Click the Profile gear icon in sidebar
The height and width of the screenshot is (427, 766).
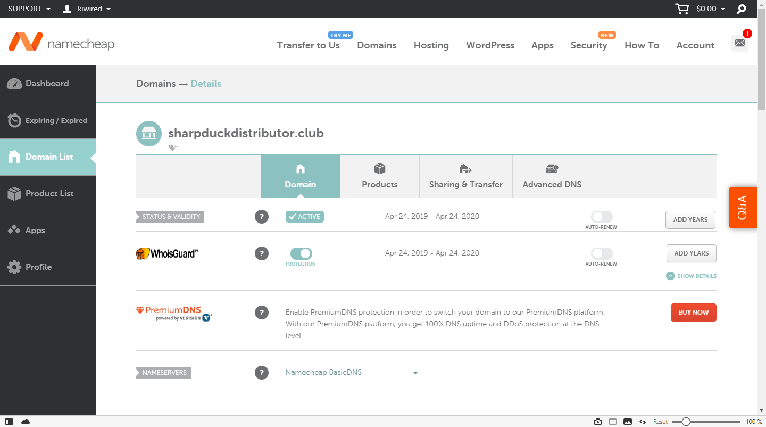14,267
